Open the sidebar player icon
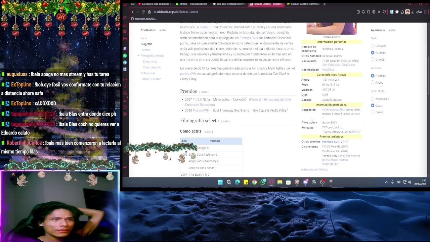430x242 pixels. pyautogui.click(x=125, y=80)
